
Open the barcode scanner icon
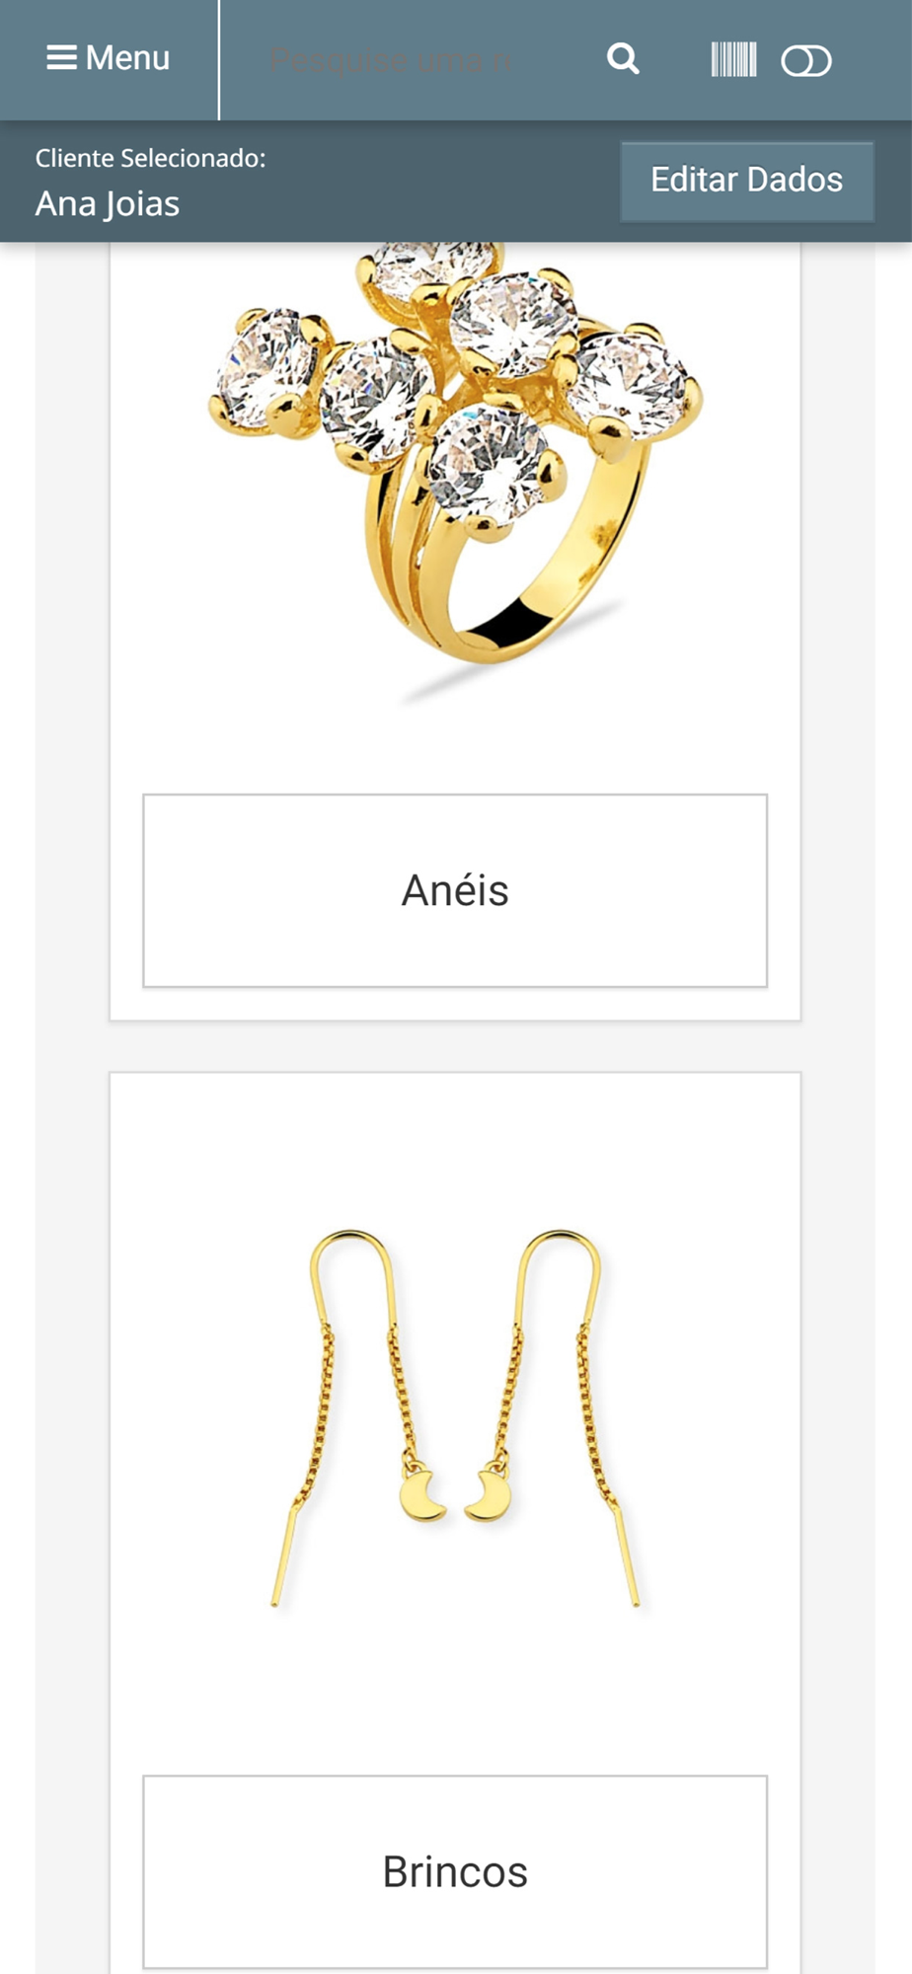pyautogui.click(x=733, y=60)
